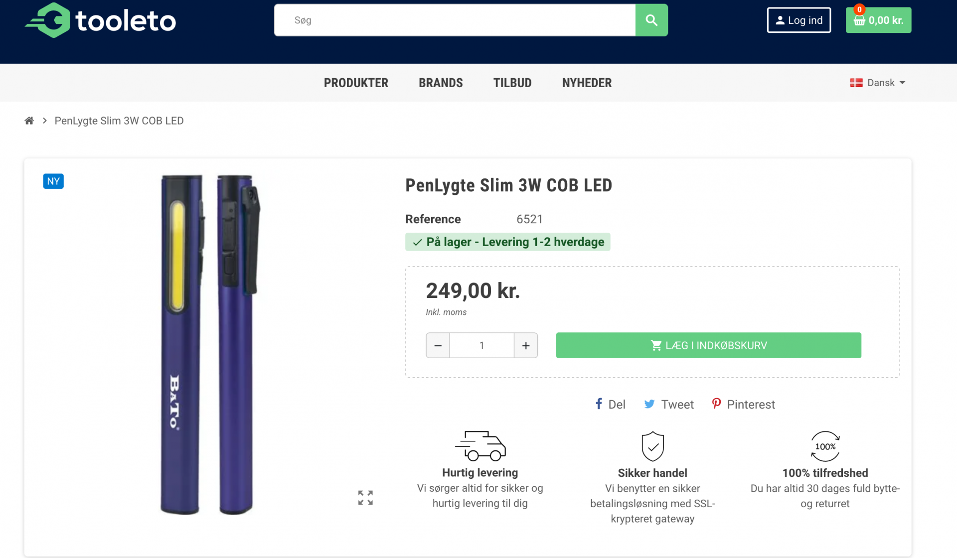Open the BRANDS menu item
957x558 pixels.
click(x=441, y=83)
